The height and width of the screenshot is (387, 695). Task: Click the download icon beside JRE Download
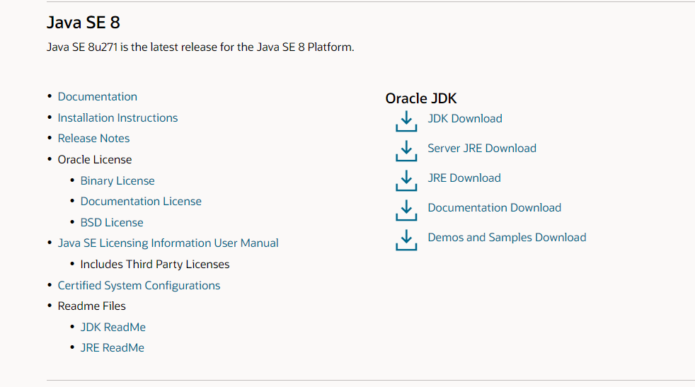[406, 180]
